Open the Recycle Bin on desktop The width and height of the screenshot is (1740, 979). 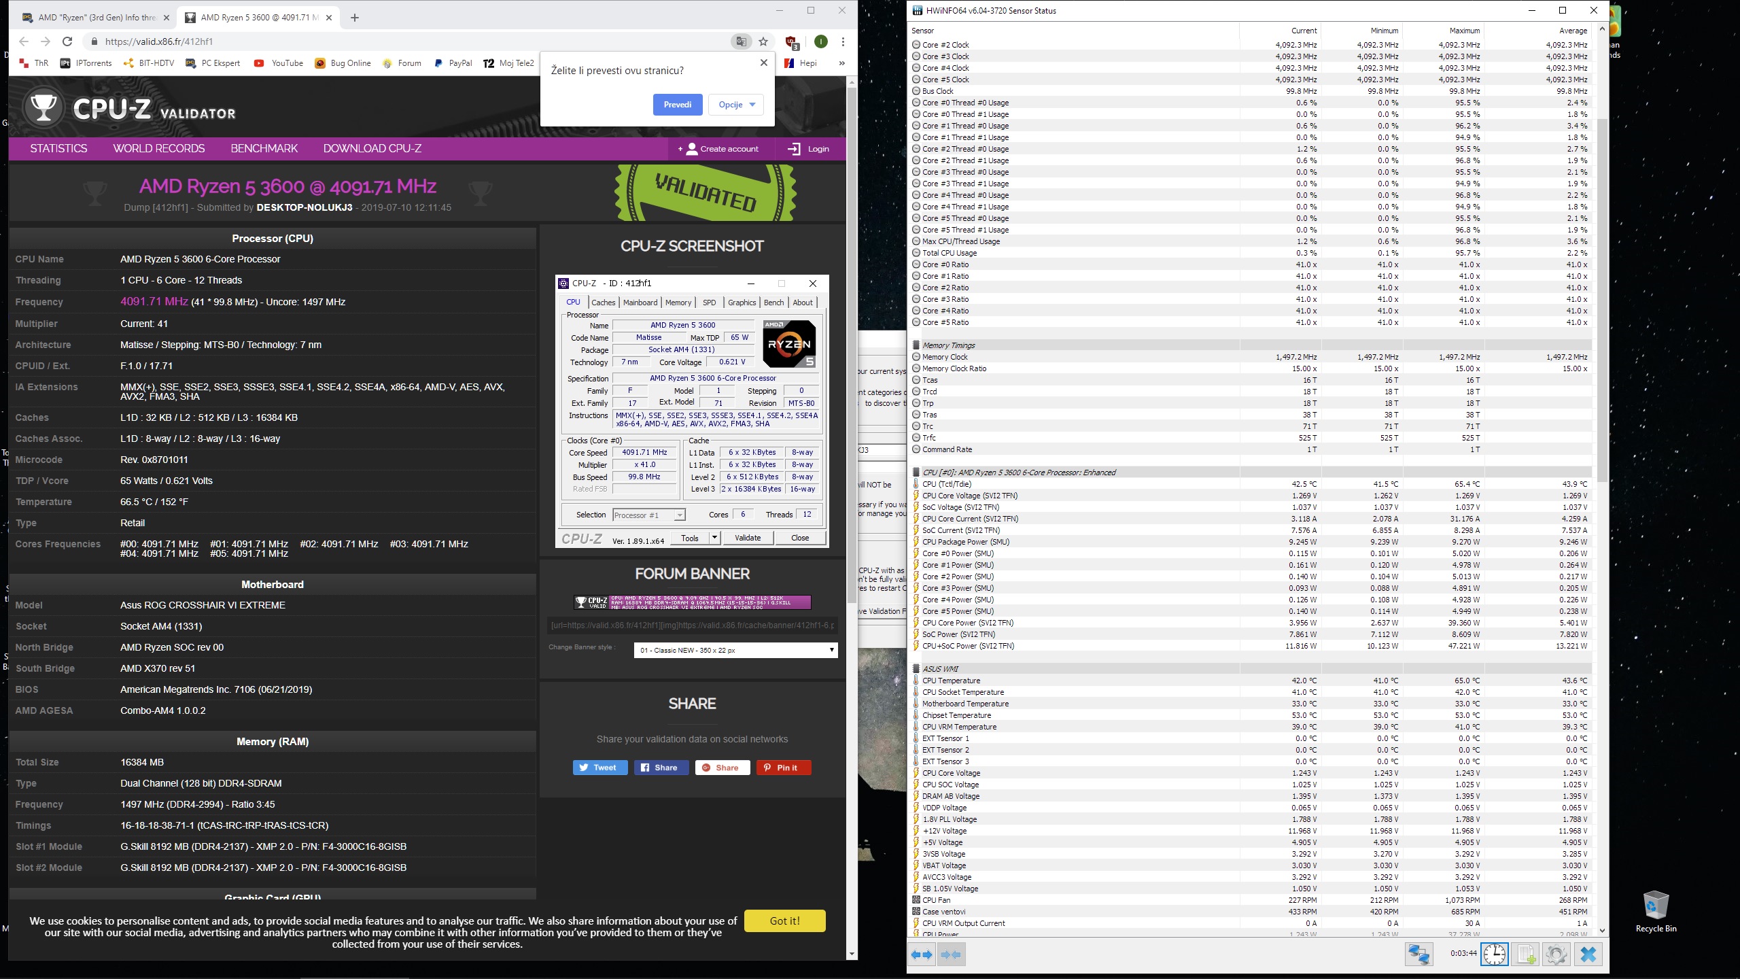point(1656,911)
